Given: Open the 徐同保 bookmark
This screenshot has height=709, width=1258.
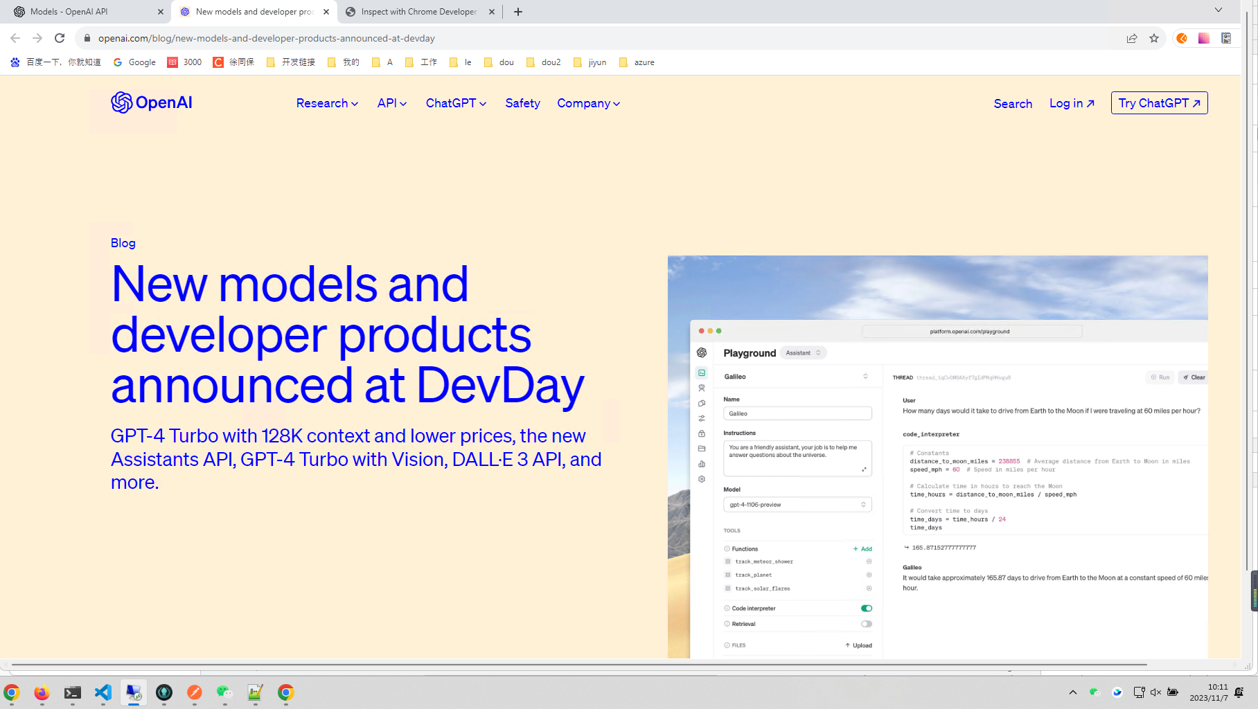Looking at the screenshot, I should (234, 62).
